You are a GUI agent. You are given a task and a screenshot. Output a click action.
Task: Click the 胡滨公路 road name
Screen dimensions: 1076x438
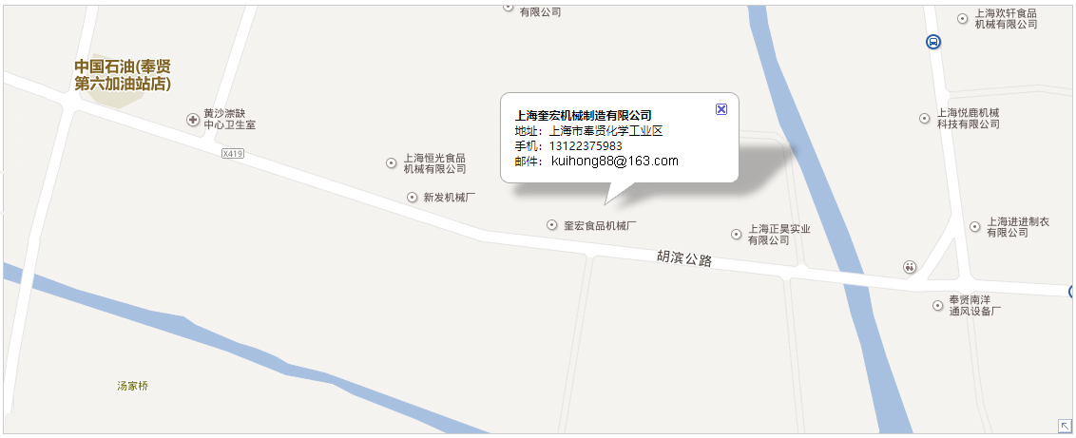[684, 258]
